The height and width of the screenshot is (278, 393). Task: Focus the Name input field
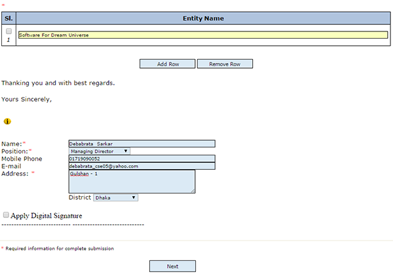tap(141, 144)
